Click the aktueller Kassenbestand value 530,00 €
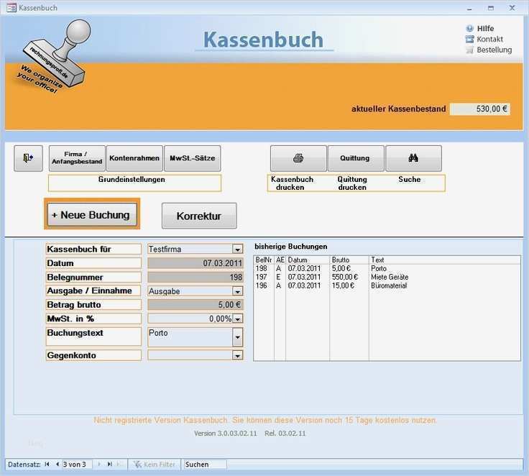Image resolution: width=529 pixels, height=476 pixels. coord(480,109)
